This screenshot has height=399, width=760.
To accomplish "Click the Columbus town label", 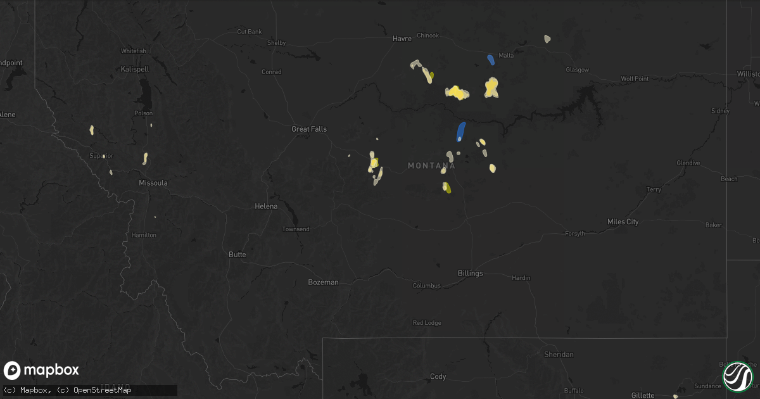I will (426, 286).
